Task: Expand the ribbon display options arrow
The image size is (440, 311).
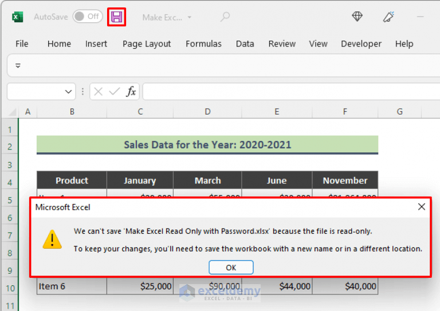Action: 18,66
